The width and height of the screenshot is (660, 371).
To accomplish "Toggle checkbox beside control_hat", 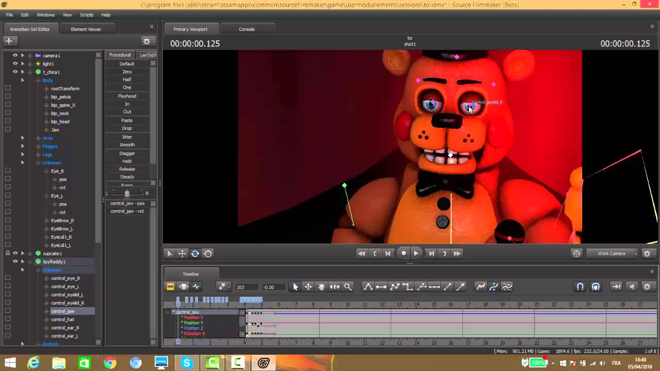I will click(8, 319).
